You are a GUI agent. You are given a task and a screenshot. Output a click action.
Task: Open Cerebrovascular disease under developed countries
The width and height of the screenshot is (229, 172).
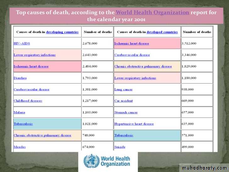[x=132, y=55]
